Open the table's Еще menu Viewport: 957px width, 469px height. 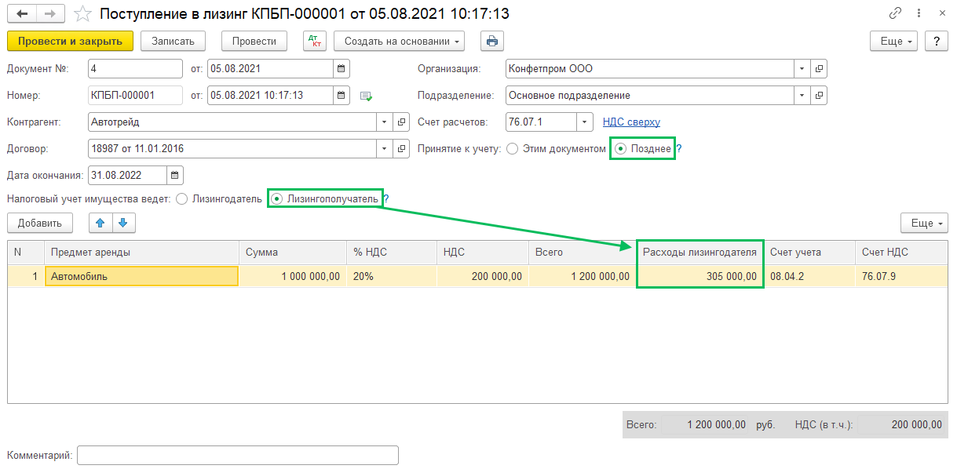924,223
